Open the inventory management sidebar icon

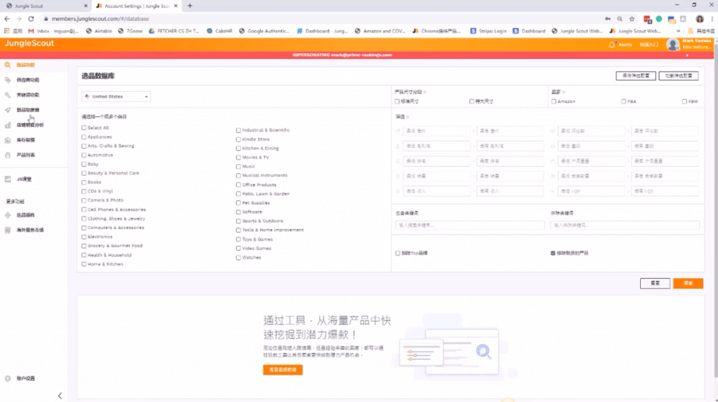[8, 140]
